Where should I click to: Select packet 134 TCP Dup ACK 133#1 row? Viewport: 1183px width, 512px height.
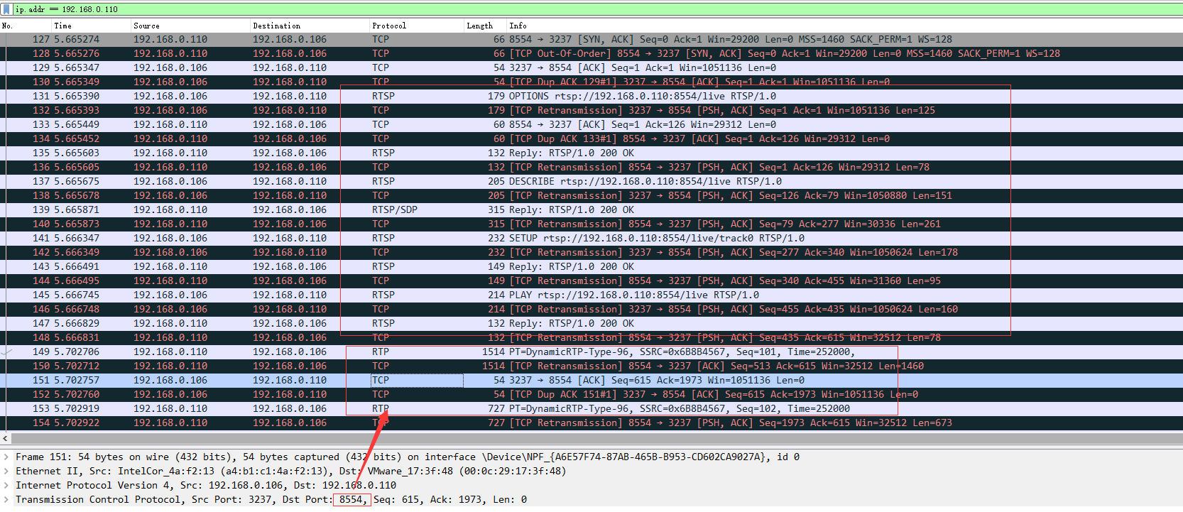pyautogui.click(x=591, y=138)
